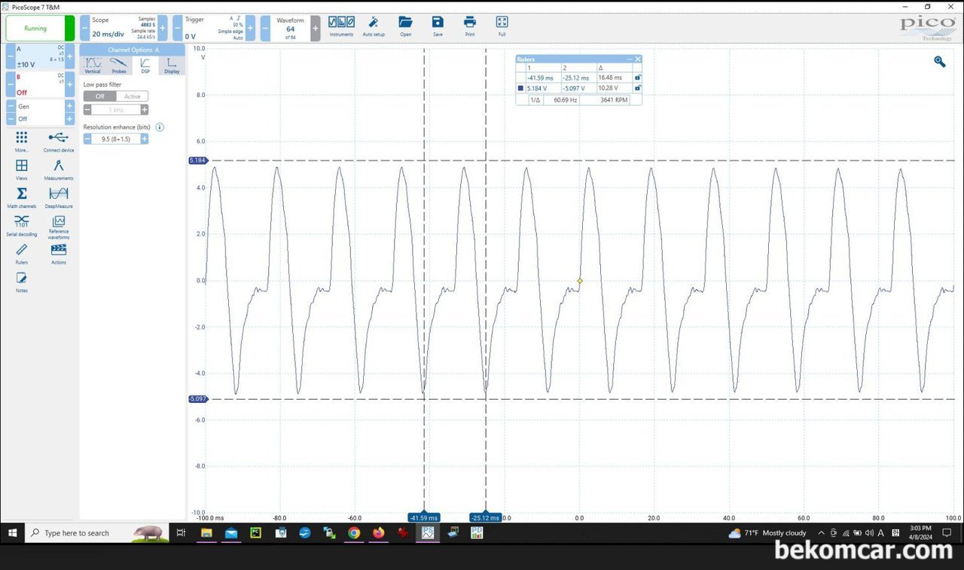Open Task View on the taskbar
Viewport: 964px width, 570px height.
pos(181,533)
